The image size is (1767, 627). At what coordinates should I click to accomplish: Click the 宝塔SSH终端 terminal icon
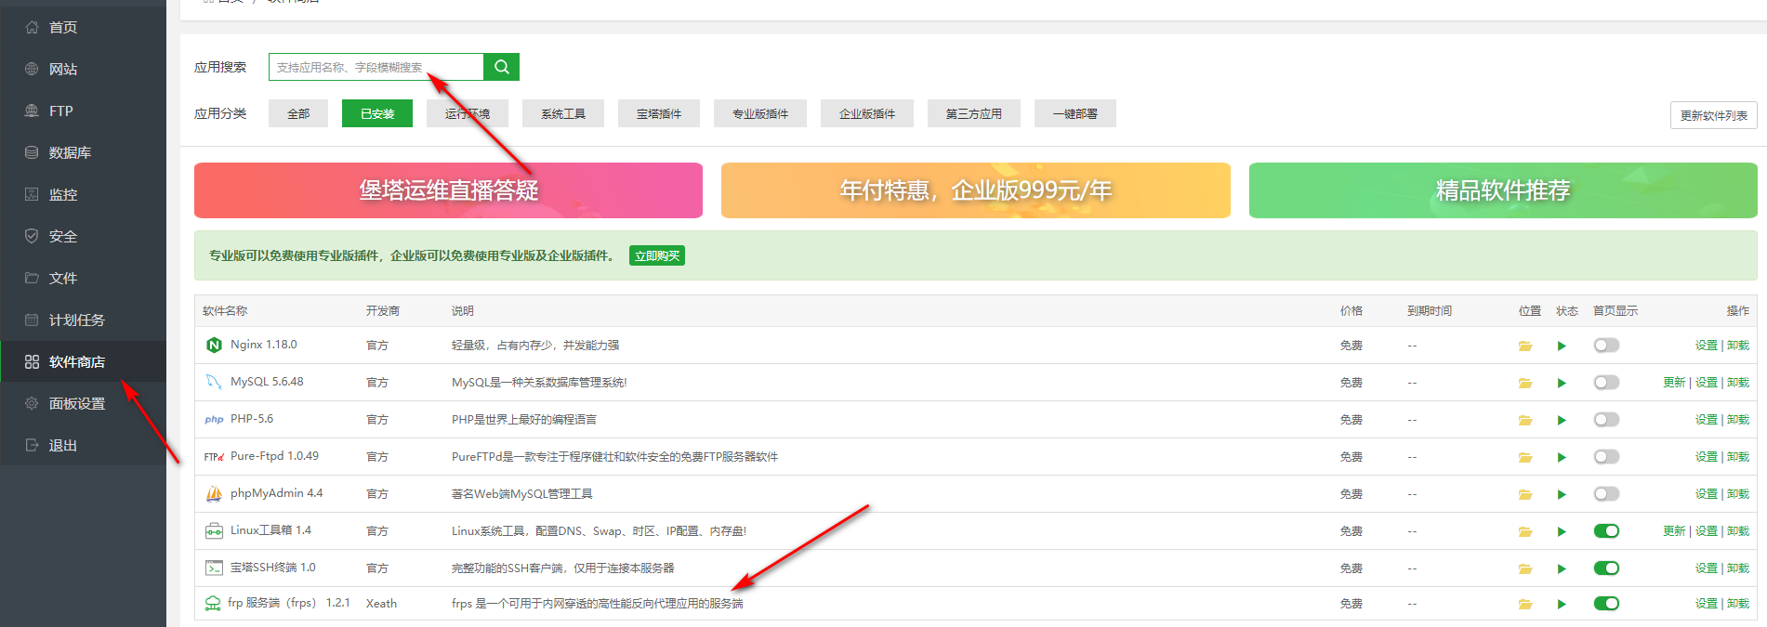coord(214,568)
